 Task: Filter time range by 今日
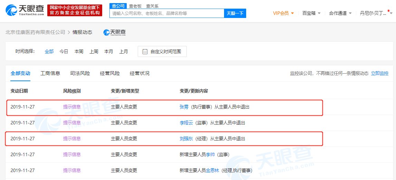(64, 51)
